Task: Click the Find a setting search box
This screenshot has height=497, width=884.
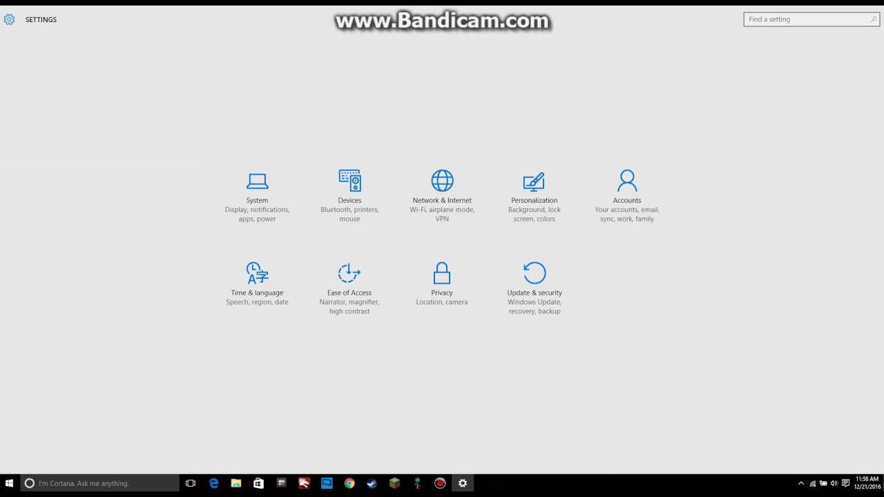Action: click(807, 19)
